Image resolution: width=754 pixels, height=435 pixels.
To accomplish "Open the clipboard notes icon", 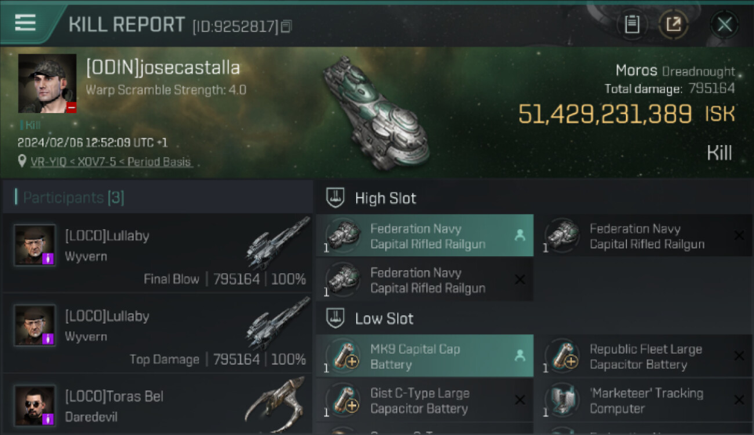I will coord(632,24).
